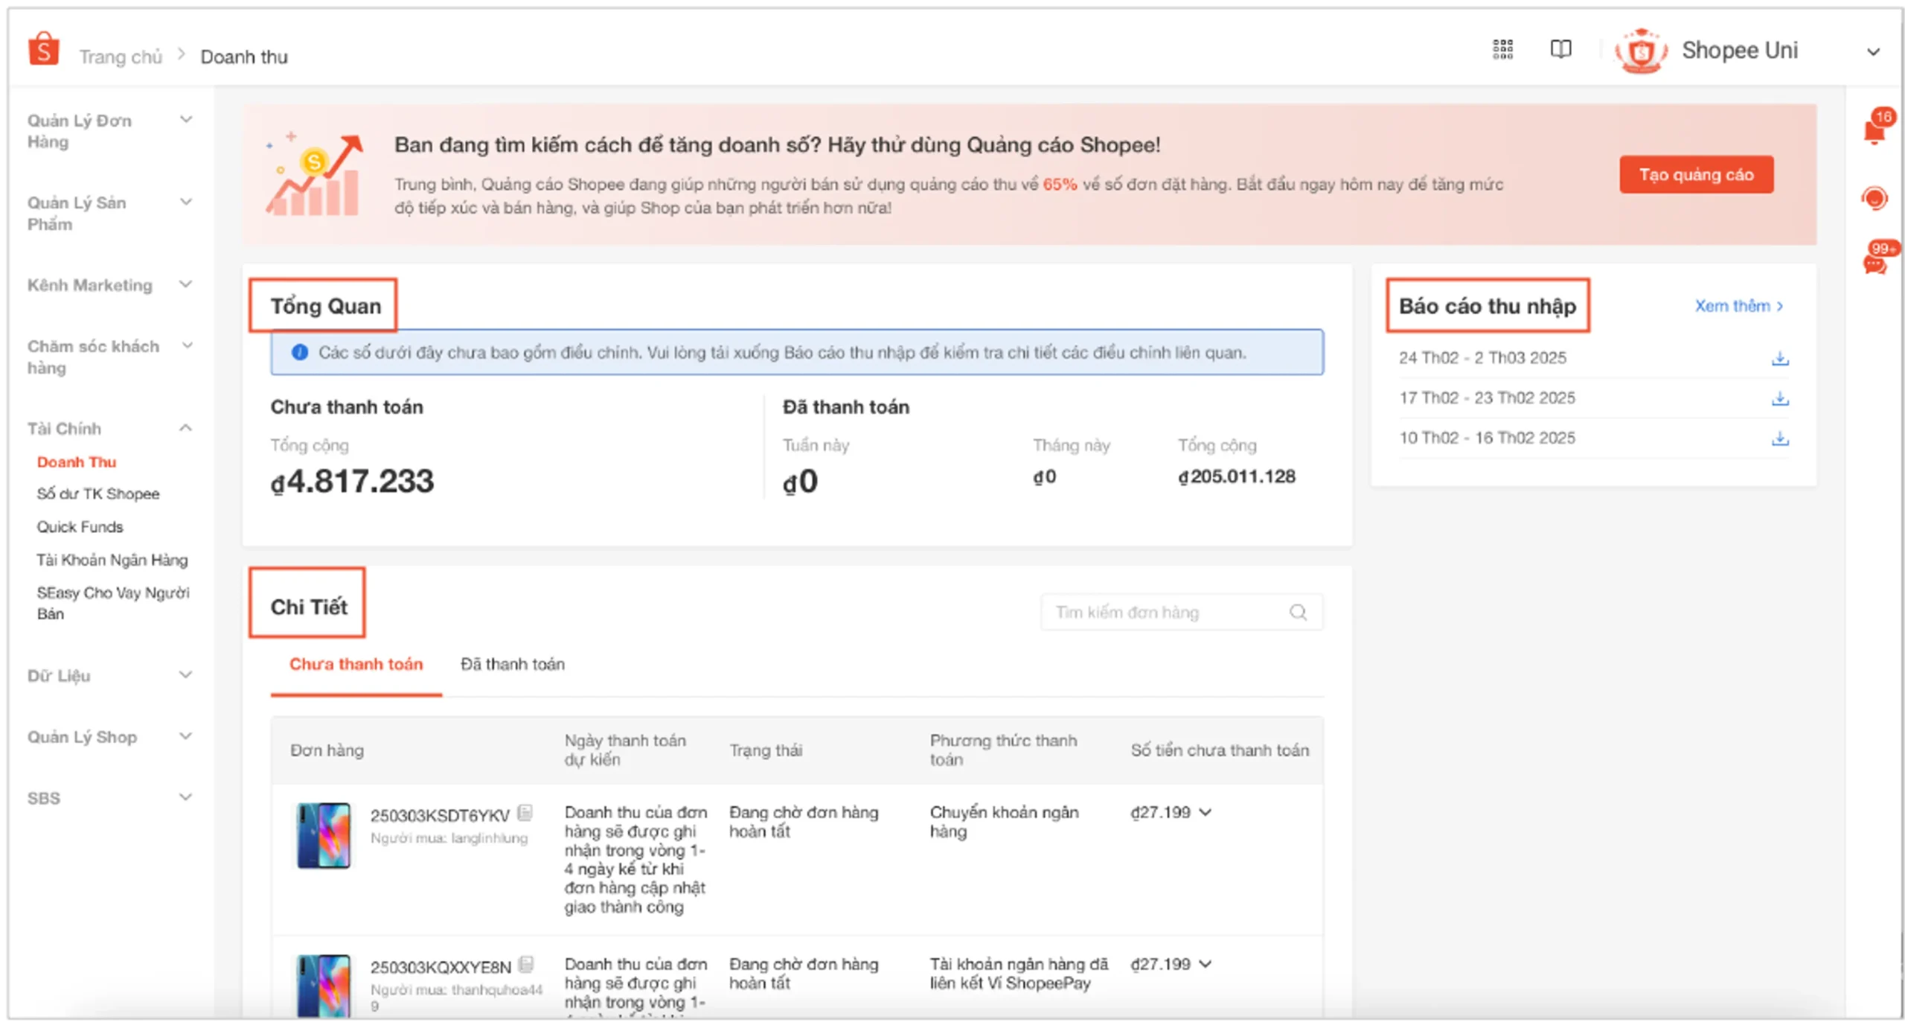Image resolution: width=1905 pixels, height=1028 pixels.
Task: Focus the Tìm kiếm đơn hàng field
Action: (1181, 612)
